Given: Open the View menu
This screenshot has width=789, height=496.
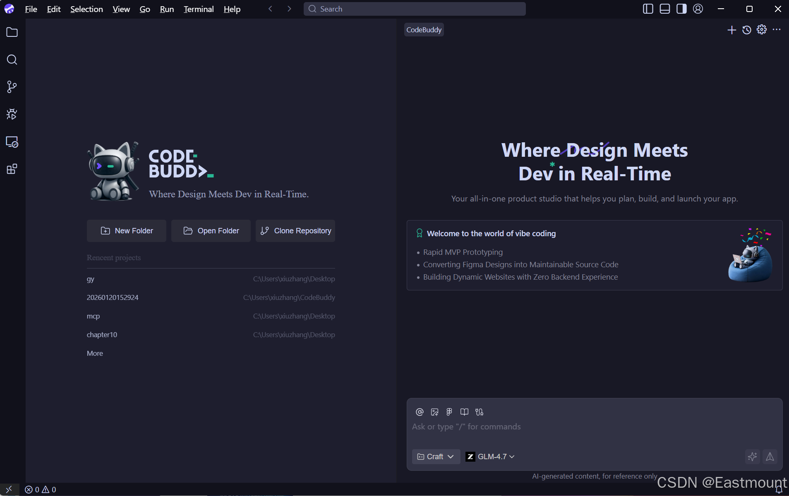Looking at the screenshot, I should 121,9.
